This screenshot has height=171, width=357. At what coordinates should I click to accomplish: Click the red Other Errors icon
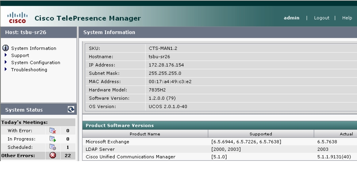pyautogui.click(x=53, y=155)
